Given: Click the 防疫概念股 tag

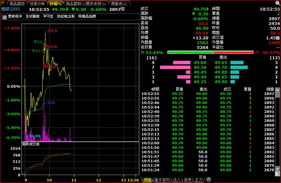Looking at the screenshot, I should click(66, 16).
